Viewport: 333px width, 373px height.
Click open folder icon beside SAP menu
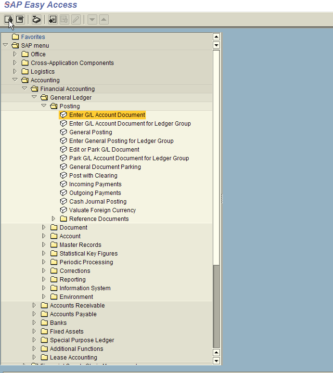click(15, 45)
